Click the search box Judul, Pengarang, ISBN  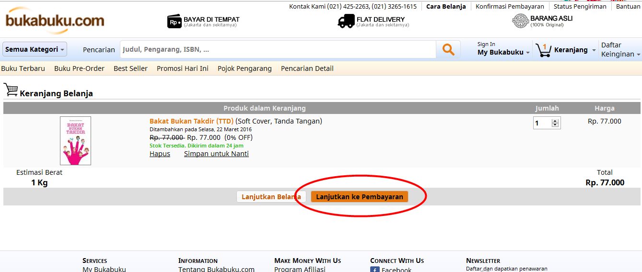click(278, 49)
